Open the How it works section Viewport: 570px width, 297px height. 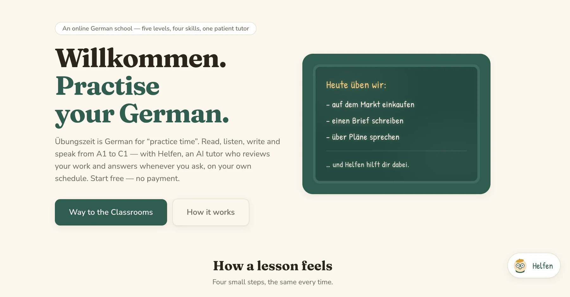211,212
